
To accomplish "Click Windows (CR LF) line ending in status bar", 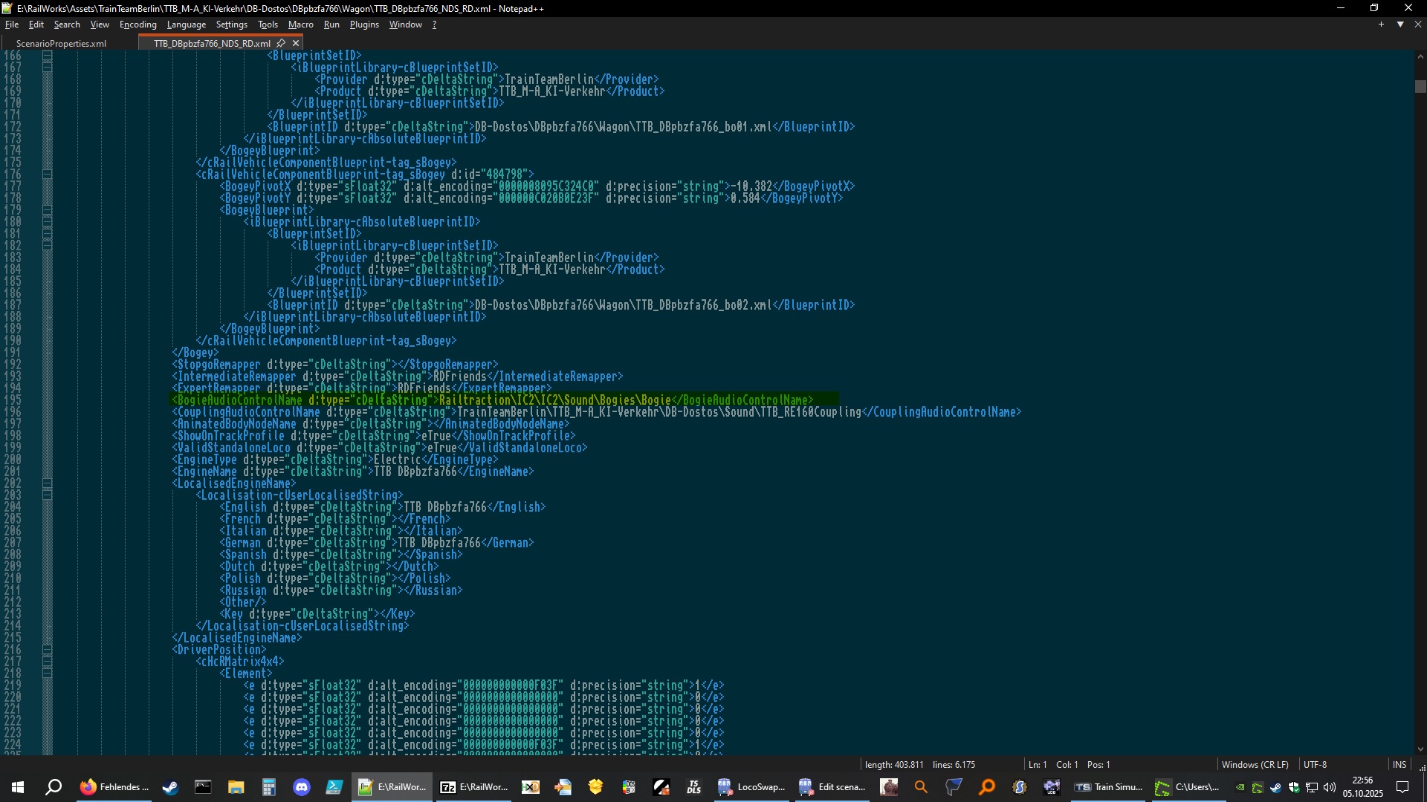I will tap(1255, 765).
